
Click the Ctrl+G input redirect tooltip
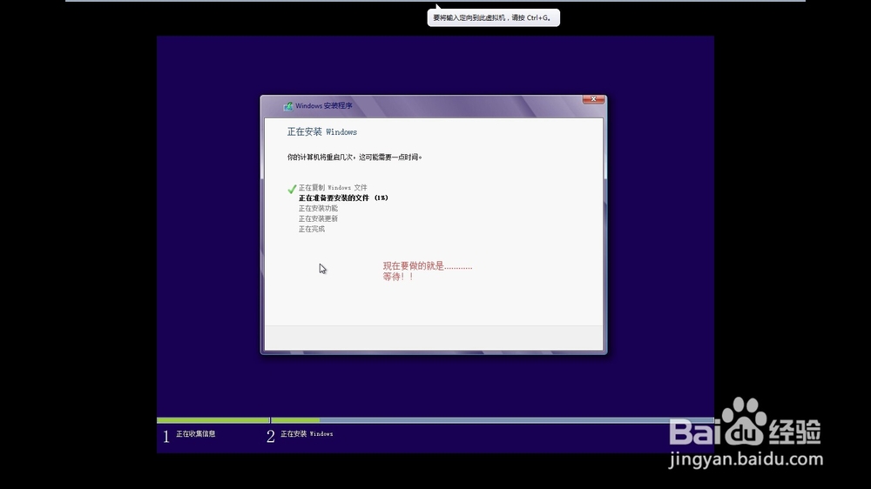point(493,17)
